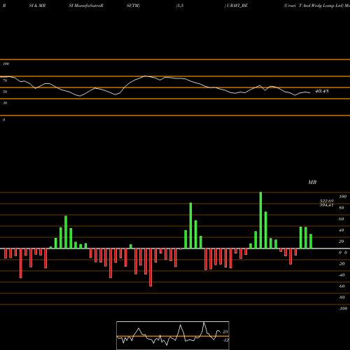Image resolution: width=350 pixels, height=350 pixels.
Task: Click the MR axis label '80'
Action: (x=342, y=208)
